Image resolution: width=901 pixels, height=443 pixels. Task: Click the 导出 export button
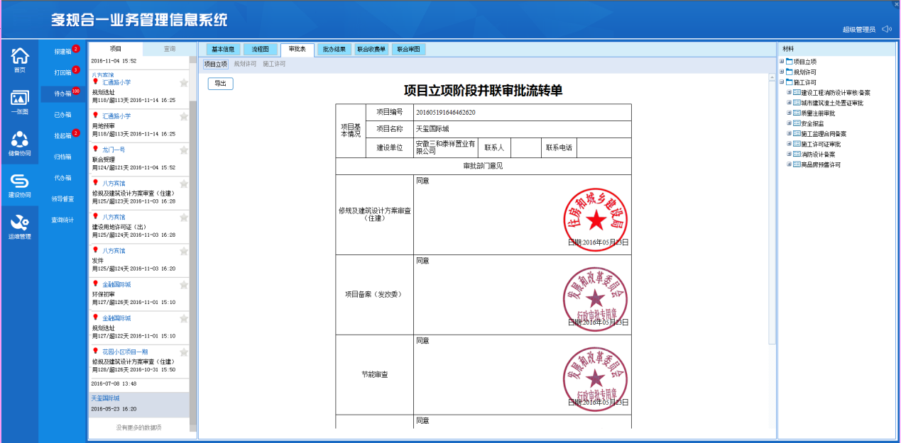(x=219, y=83)
